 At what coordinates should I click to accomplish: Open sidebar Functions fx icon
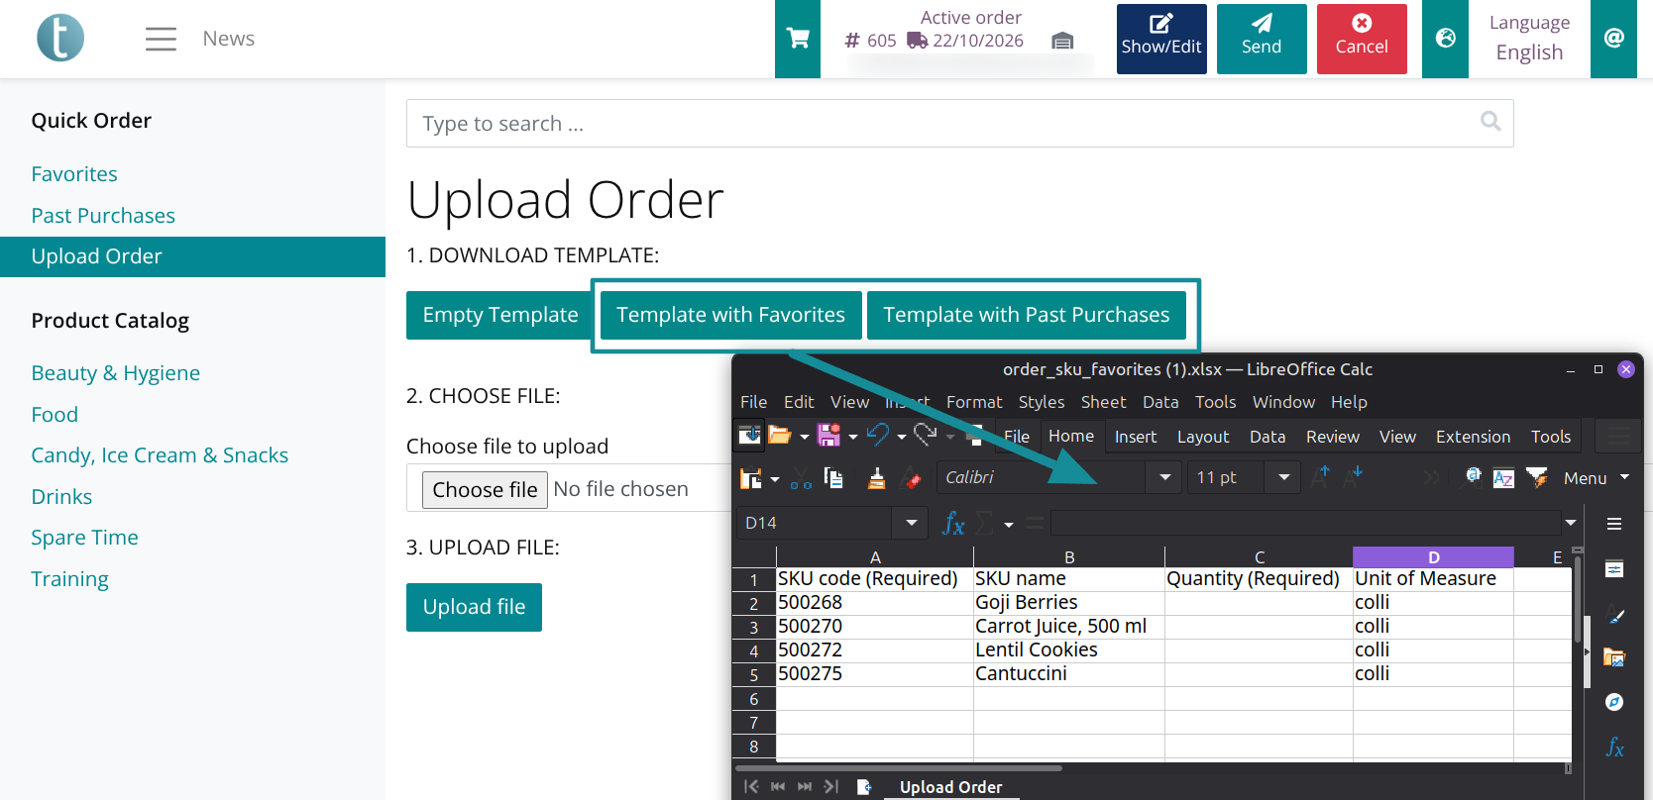pyautogui.click(x=1614, y=748)
